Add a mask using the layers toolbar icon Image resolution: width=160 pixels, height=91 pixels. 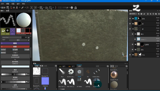tap(141, 14)
